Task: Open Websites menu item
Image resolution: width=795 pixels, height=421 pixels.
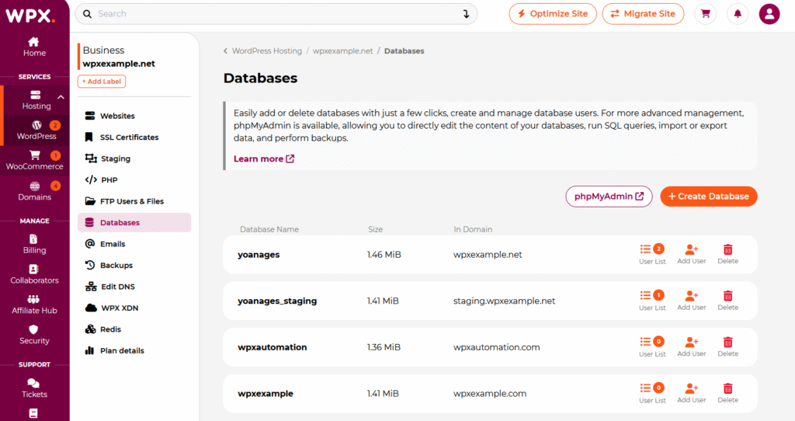Action: pos(134,116)
